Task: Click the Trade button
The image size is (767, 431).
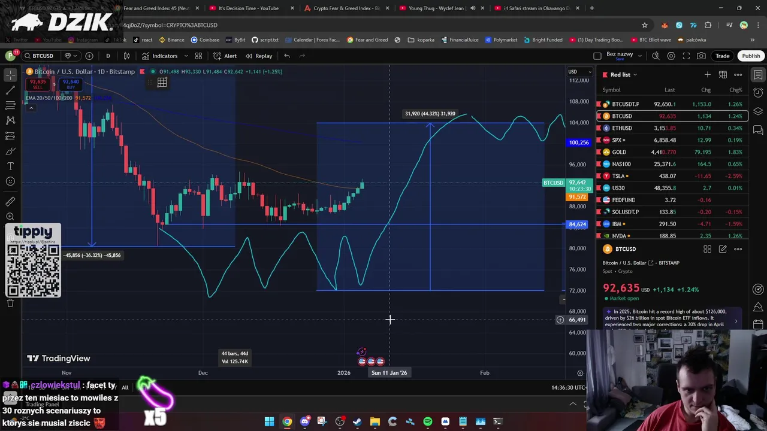Action: (722, 56)
